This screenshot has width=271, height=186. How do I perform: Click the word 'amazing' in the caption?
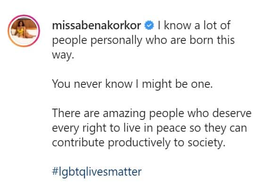tap(124, 114)
